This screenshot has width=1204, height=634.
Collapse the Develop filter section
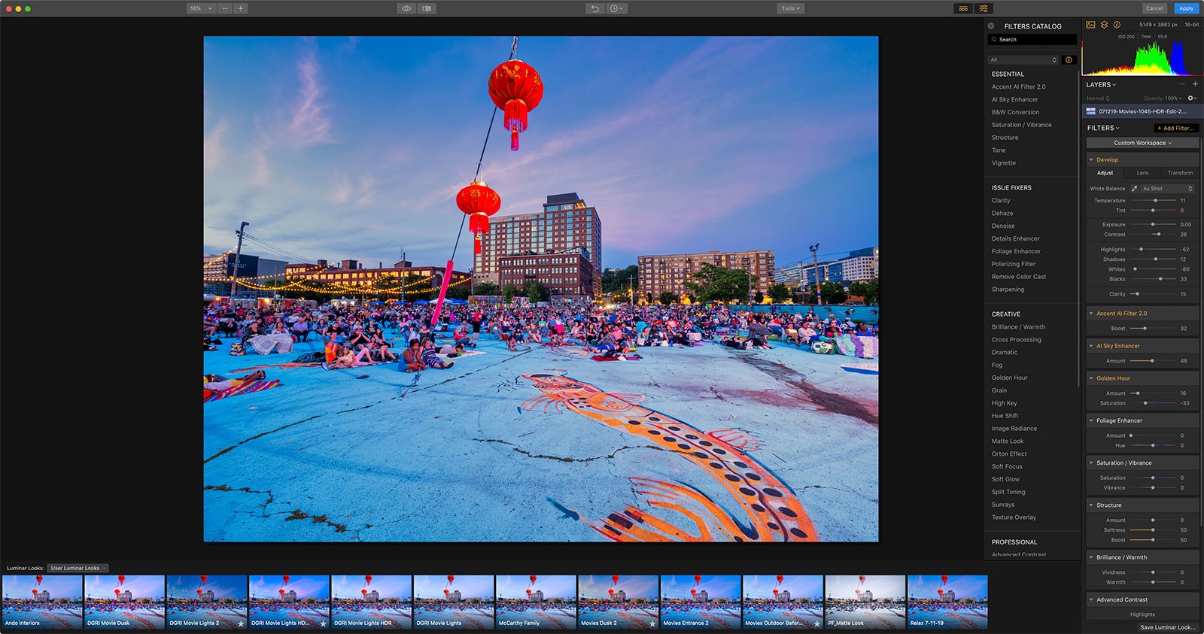pyautogui.click(x=1091, y=159)
